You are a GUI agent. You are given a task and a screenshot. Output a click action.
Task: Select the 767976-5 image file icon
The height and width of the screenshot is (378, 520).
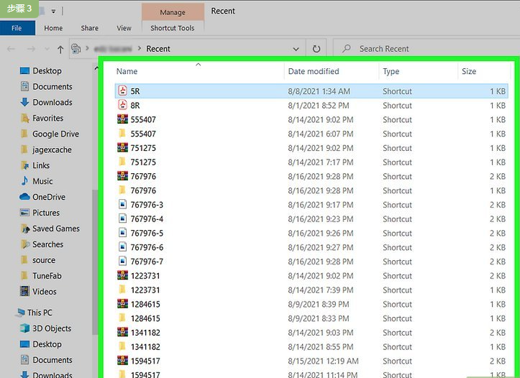123,233
